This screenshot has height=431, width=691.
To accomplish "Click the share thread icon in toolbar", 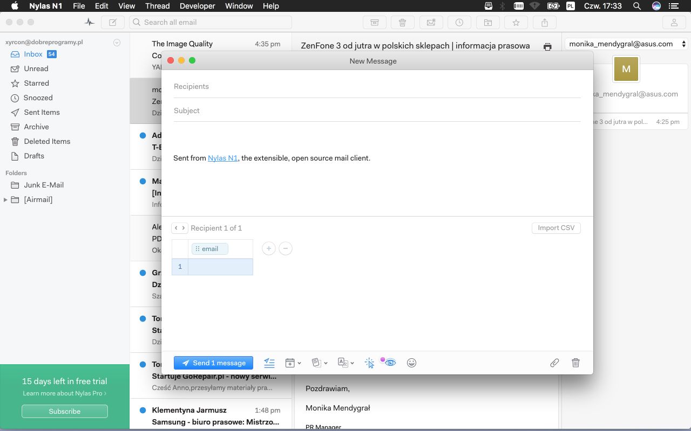I will (x=544, y=23).
